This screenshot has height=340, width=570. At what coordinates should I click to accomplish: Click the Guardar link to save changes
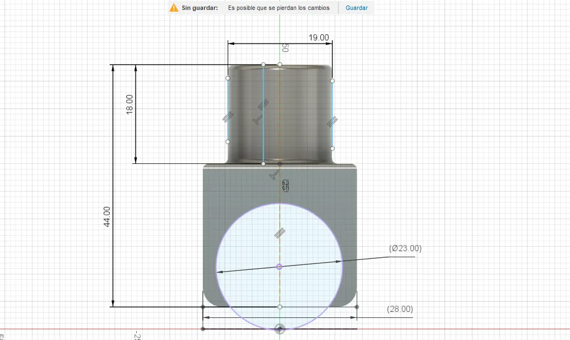357,8
